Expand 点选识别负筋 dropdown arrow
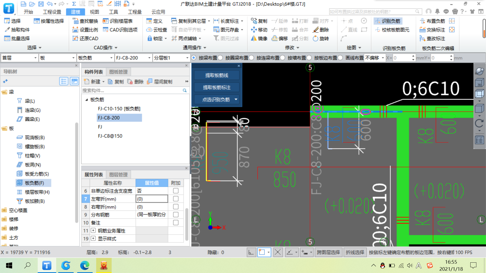486x273 pixels. (236, 99)
